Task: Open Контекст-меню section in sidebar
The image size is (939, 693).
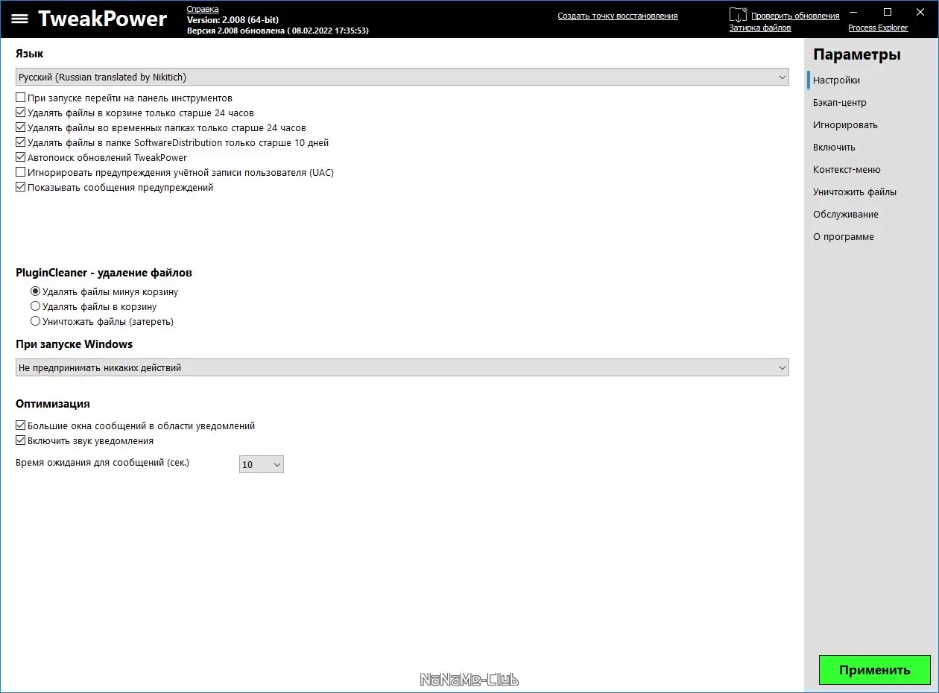Action: (x=847, y=169)
